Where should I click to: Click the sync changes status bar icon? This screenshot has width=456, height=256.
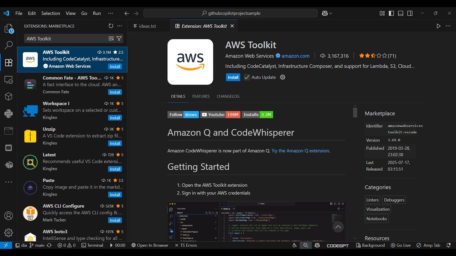(x=49, y=245)
